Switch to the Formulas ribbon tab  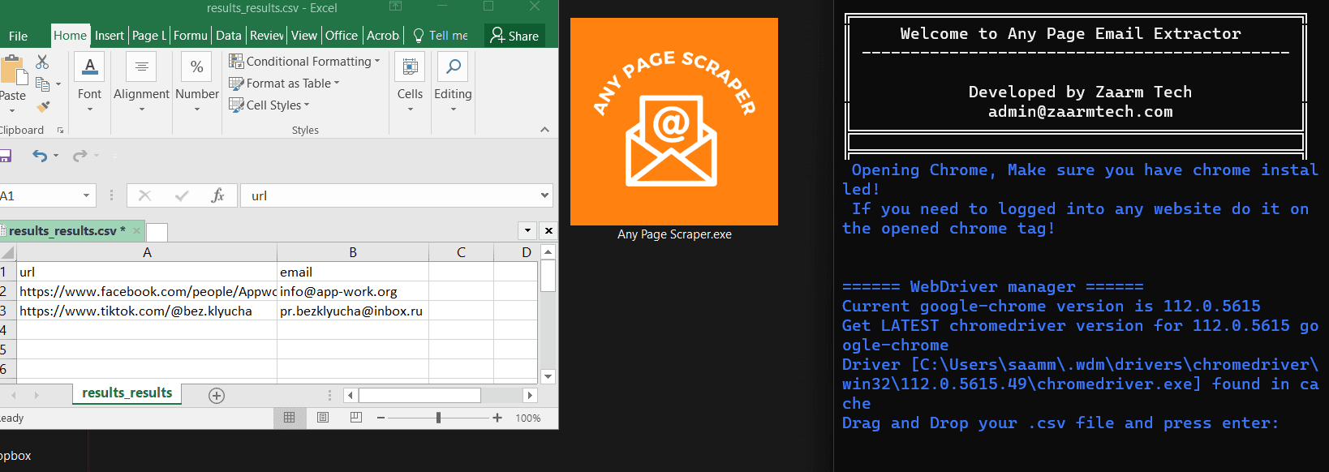(x=191, y=36)
